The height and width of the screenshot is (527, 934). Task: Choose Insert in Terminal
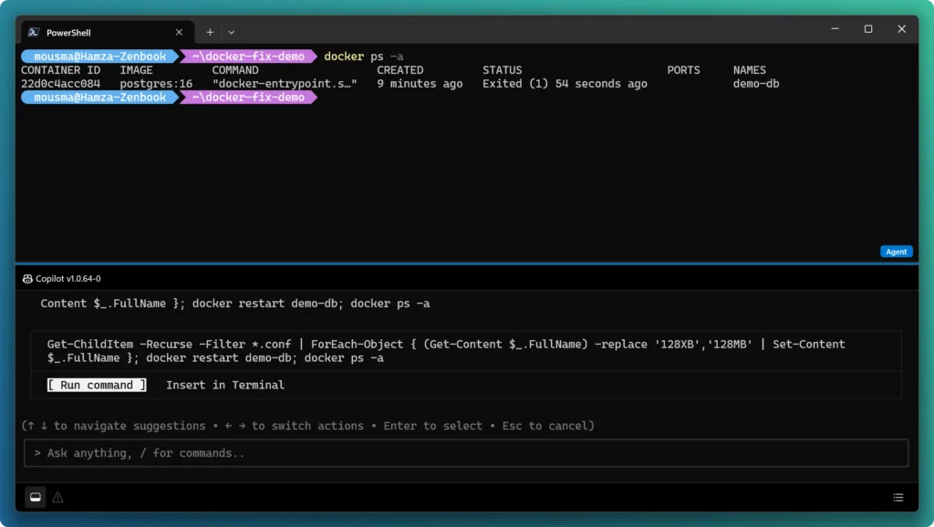pyautogui.click(x=225, y=385)
